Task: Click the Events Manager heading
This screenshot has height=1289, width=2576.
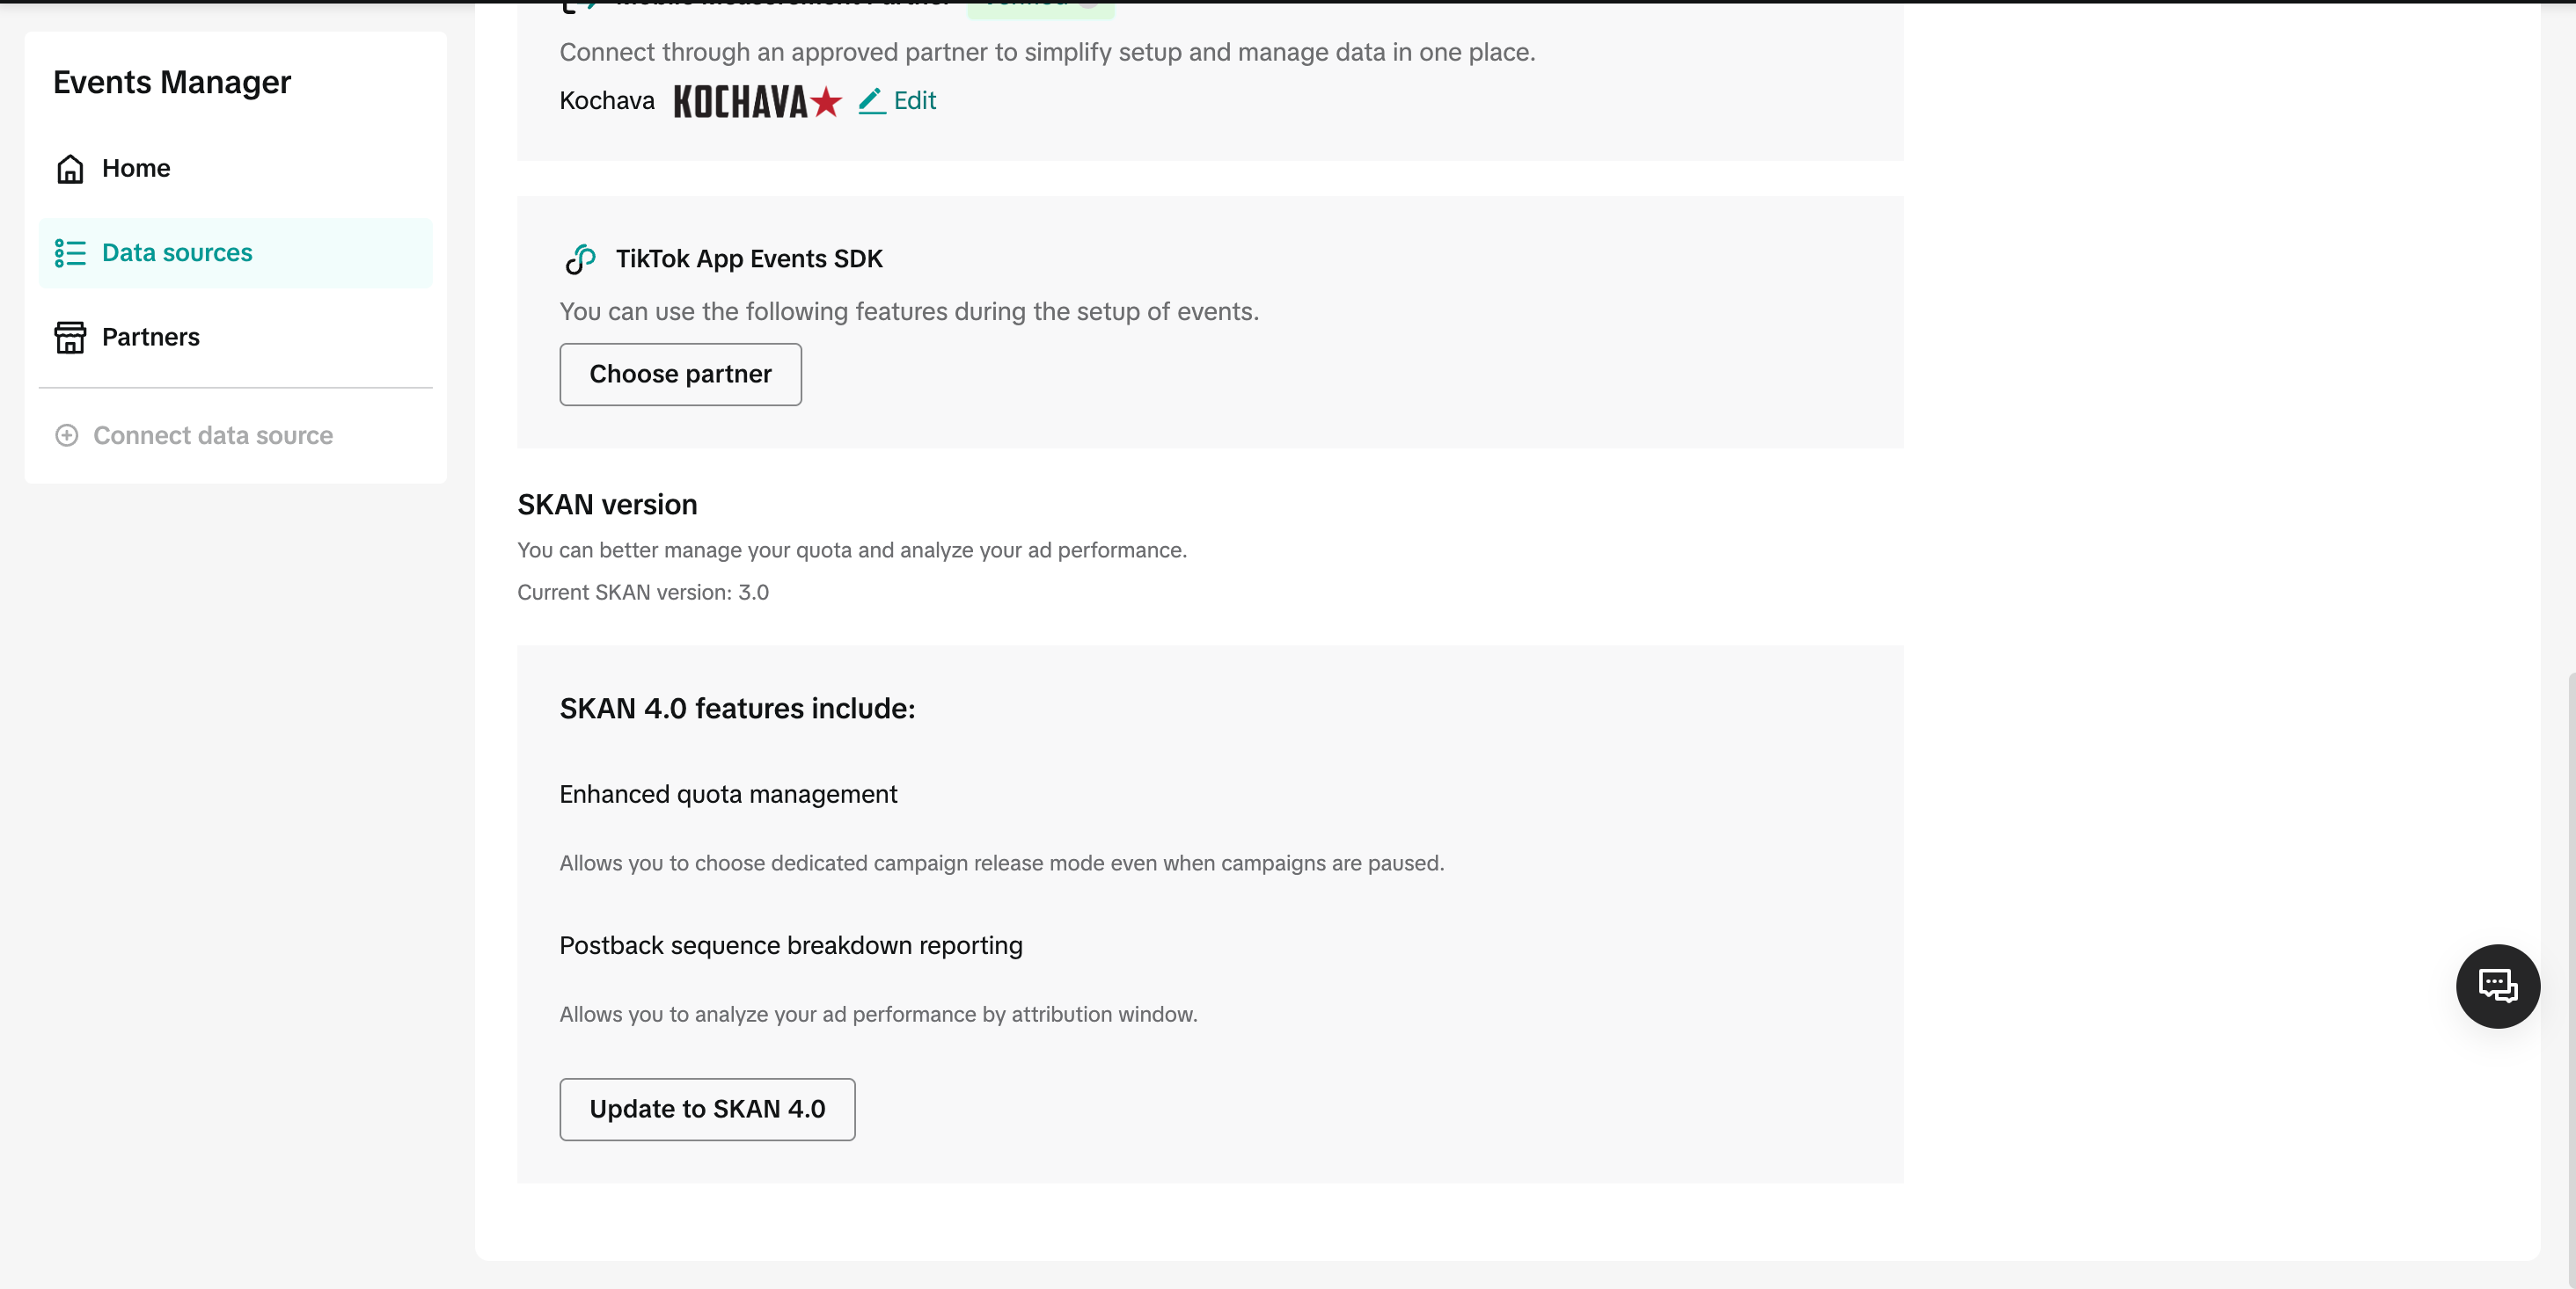Action: (x=172, y=82)
